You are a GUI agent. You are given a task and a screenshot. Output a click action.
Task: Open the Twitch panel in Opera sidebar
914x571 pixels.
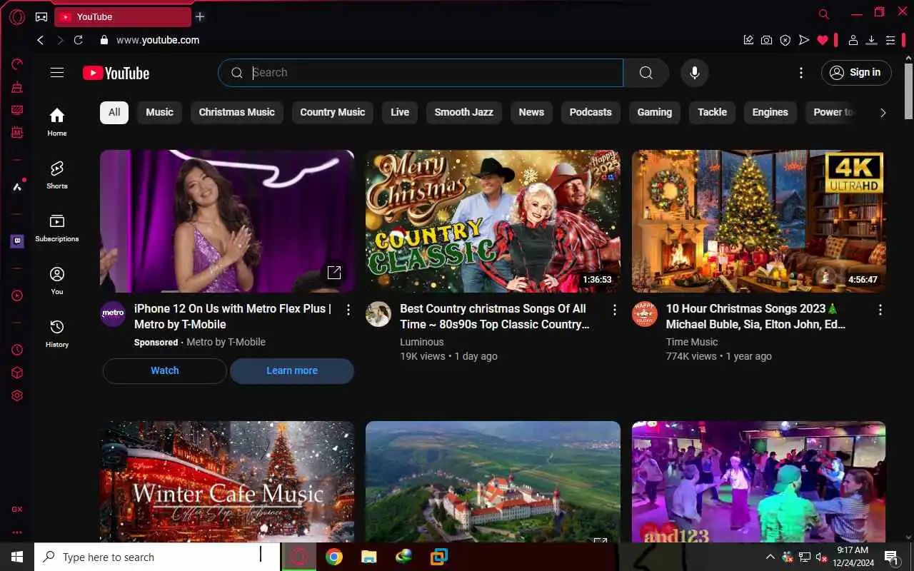point(17,241)
